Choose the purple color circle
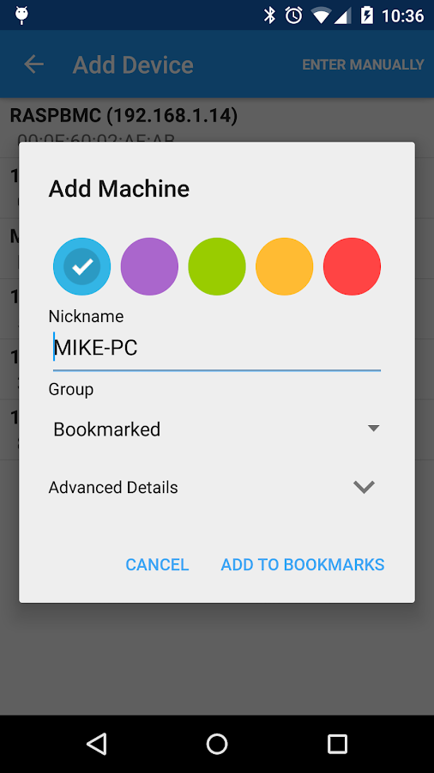The height and width of the screenshot is (773, 434). [149, 267]
